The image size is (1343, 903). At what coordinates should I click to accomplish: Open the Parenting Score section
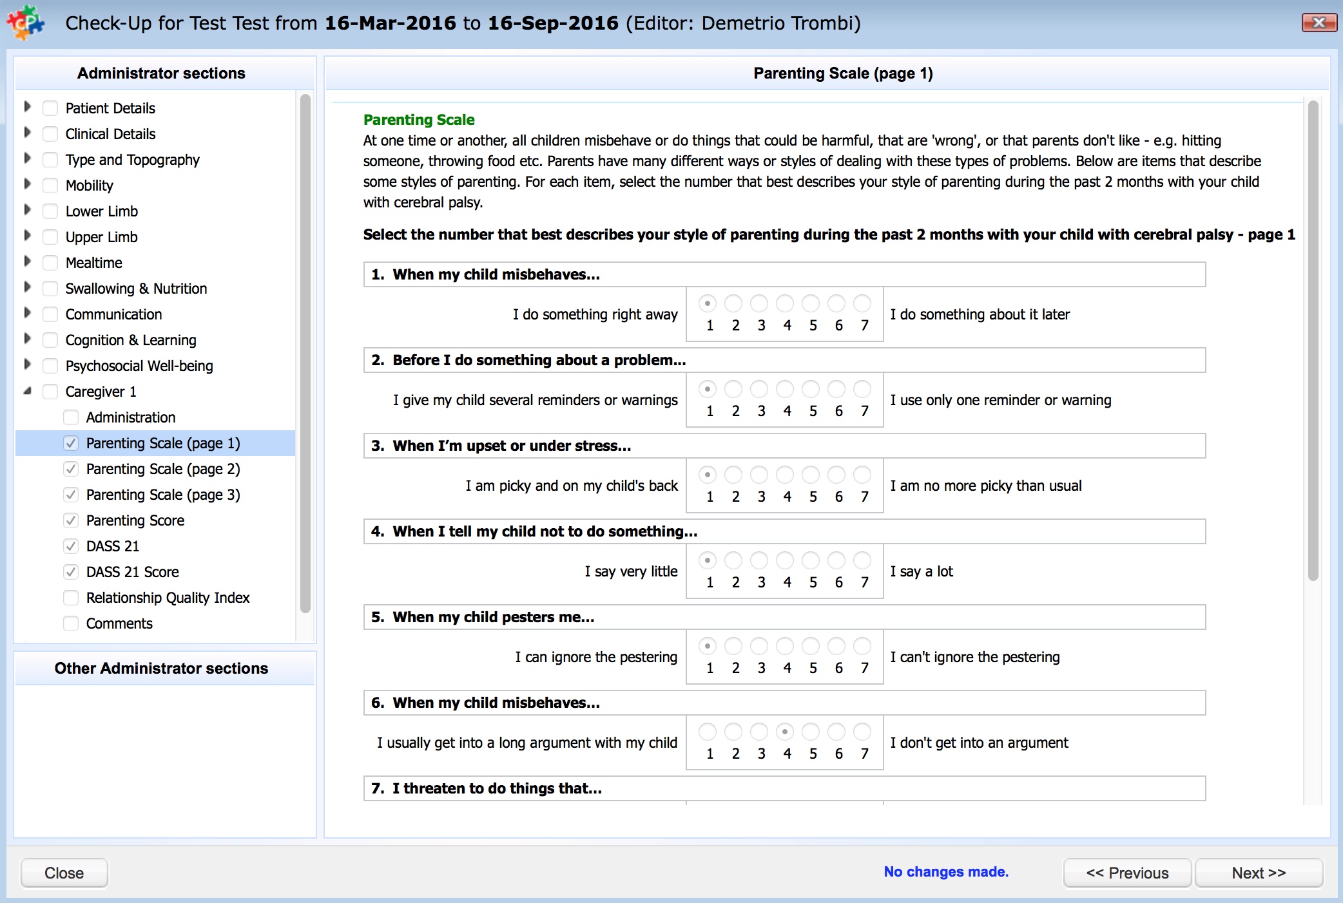[135, 520]
